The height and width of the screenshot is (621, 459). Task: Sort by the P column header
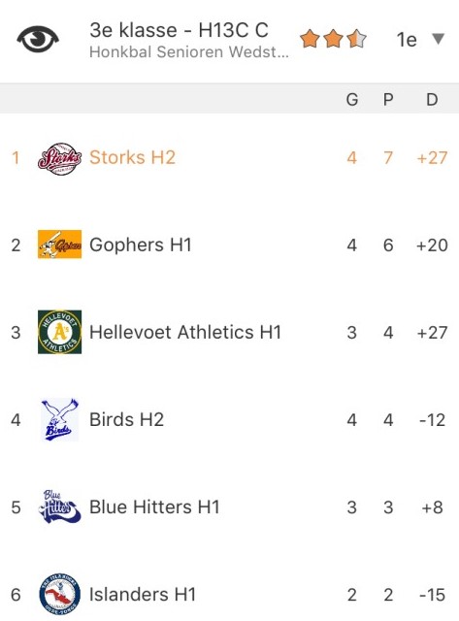(x=388, y=99)
